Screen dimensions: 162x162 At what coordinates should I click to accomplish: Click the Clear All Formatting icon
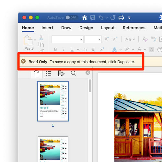tap(145, 39)
